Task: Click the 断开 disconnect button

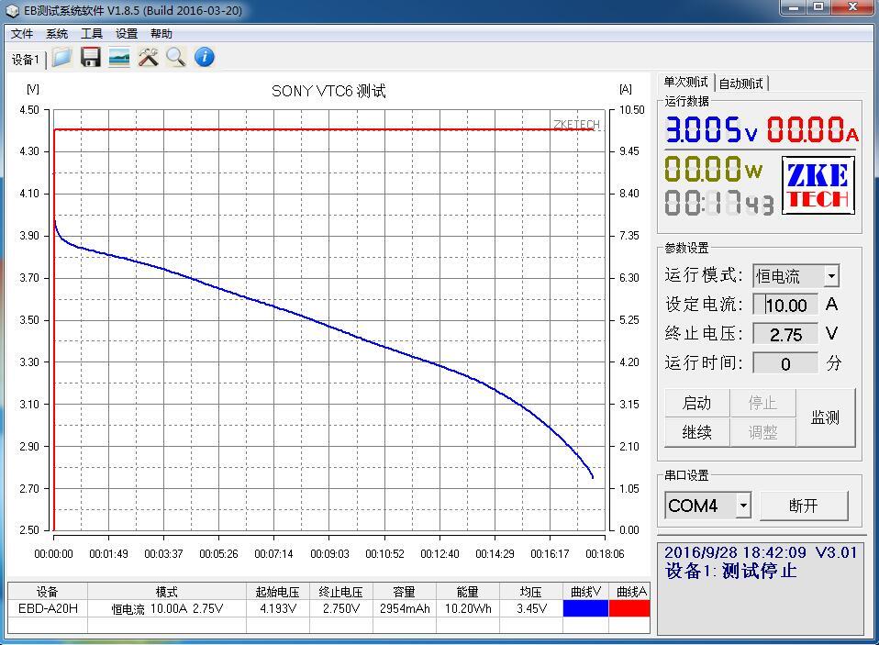Action: [x=804, y=506]
